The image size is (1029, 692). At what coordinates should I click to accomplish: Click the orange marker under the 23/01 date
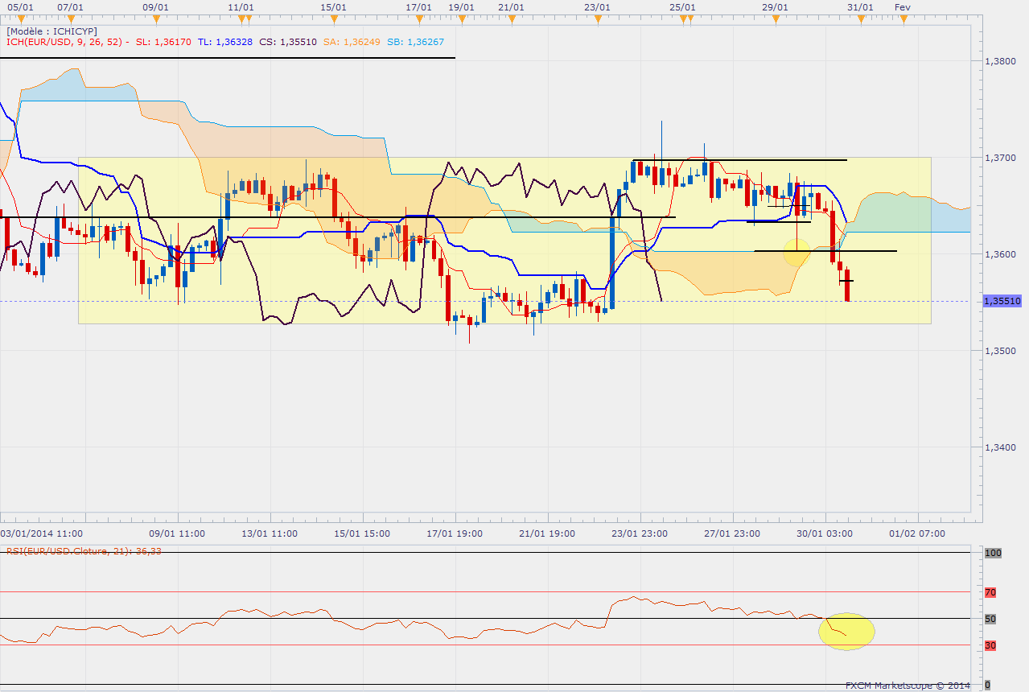pos(597,17)
